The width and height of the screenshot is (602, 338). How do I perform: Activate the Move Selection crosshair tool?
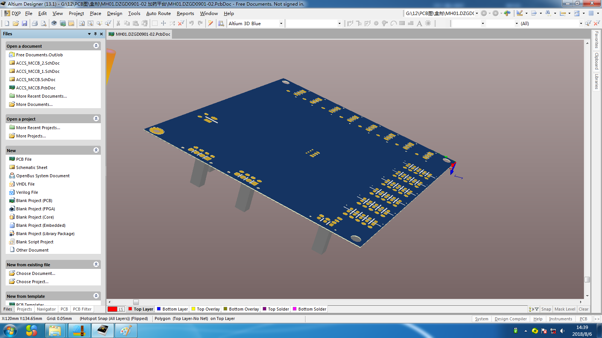point(163,23)
